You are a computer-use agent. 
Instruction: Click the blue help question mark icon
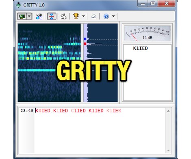[106, 16]
